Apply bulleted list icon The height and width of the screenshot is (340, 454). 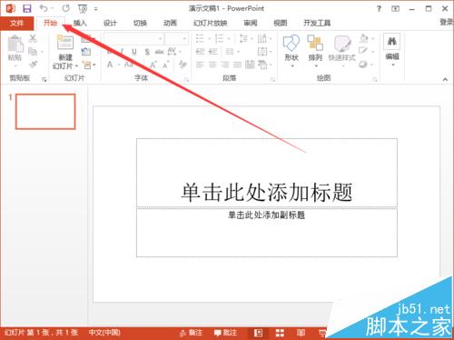(x=200, y=38)
